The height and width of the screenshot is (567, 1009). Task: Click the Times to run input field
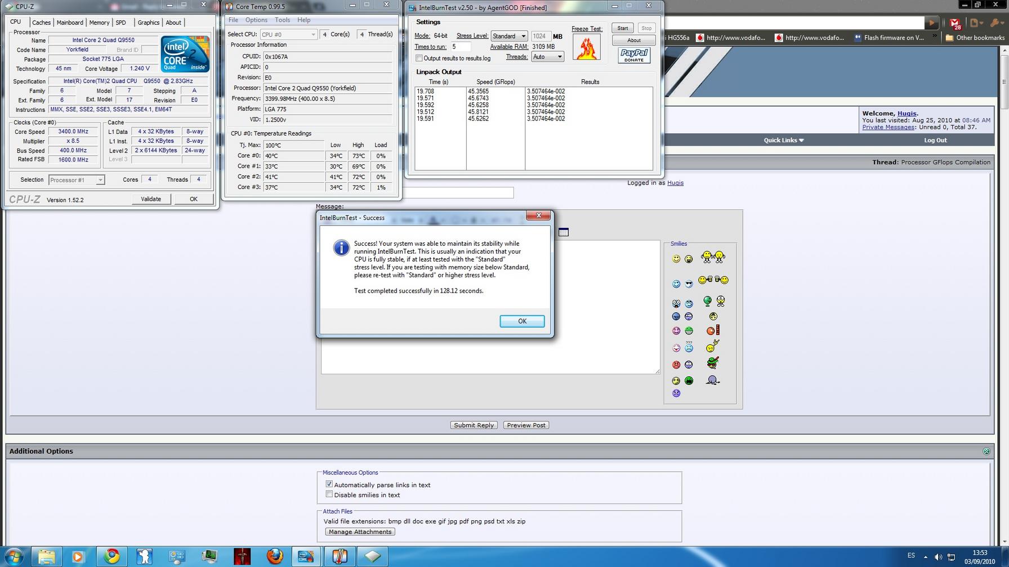coord(460,47)
